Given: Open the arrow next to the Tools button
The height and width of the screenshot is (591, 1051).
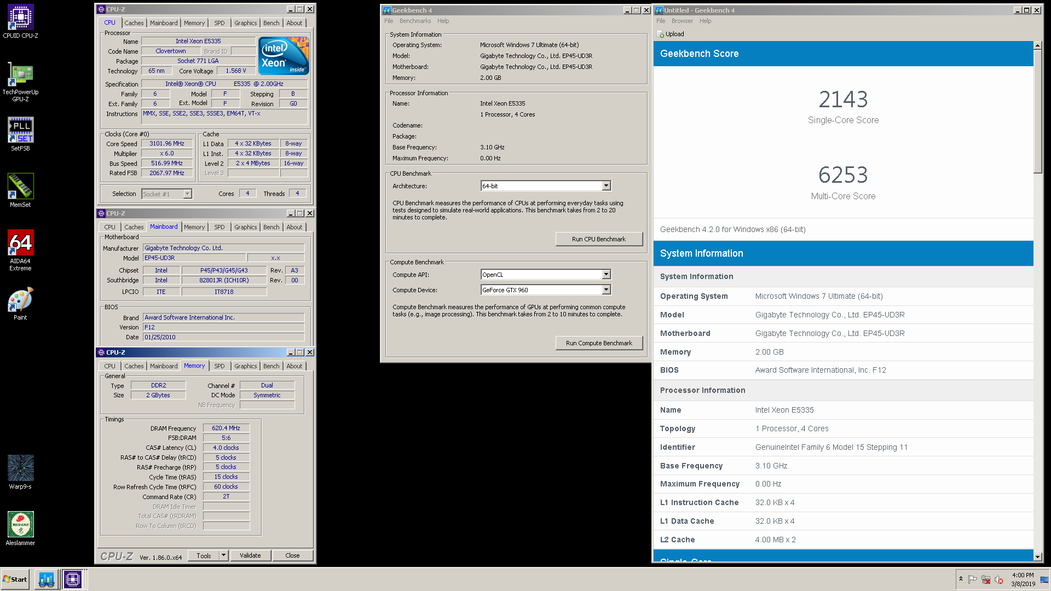Looking at the screenshot, I should click(x=223, y=555).
